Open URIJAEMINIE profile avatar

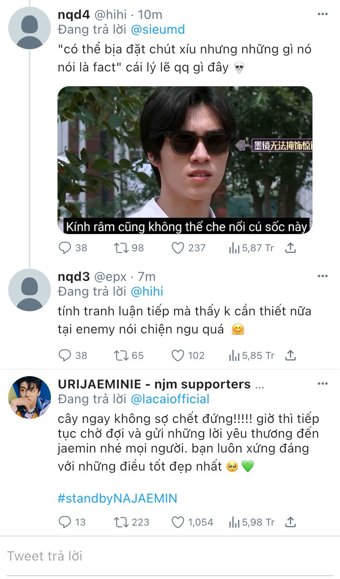[x=30, y=397]
